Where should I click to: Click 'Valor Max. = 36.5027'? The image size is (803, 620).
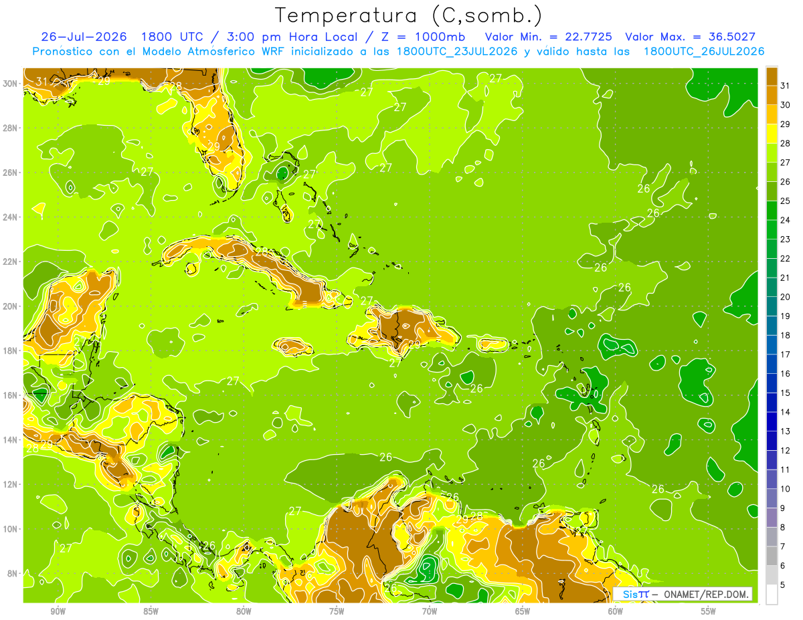pyautogui.click(x=690, y=37)
